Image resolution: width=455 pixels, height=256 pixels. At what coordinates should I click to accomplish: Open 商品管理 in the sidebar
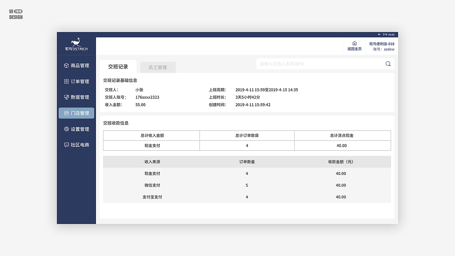[76, 65]
